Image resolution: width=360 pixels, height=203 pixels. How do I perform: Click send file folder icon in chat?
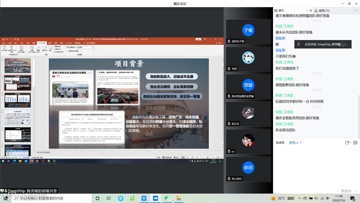point(347,143)
